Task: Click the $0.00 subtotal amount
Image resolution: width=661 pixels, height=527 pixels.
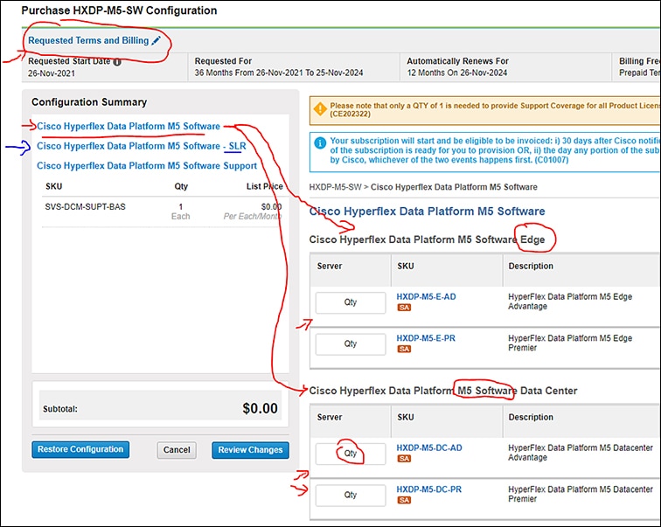Action: (x=260, y=408)
